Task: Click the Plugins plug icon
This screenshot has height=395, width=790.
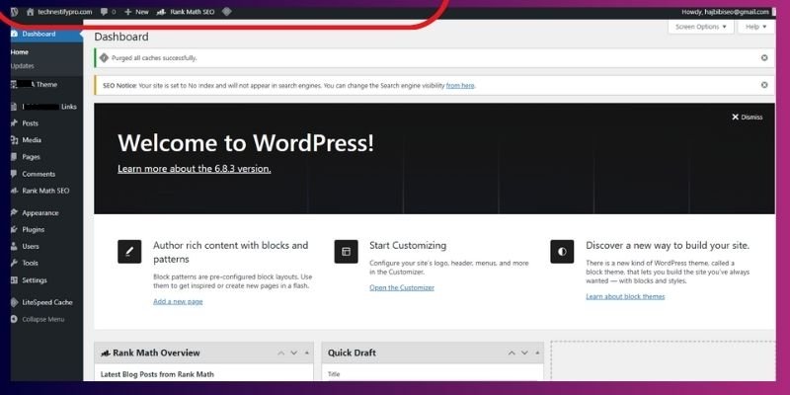Action: click(15, 230)
